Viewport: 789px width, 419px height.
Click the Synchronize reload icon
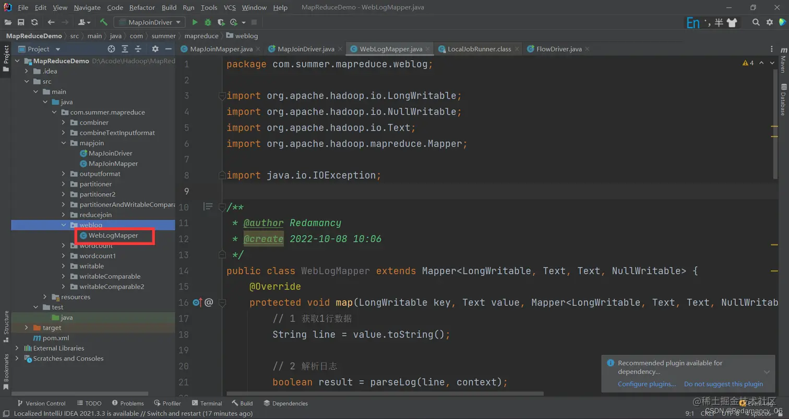(34, 22)
